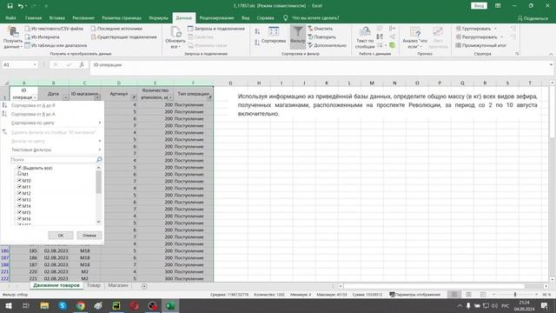
Task: Click the lightbulb Что вы хотите сделать
Action: pyautogui.click(x=286, y=17)
